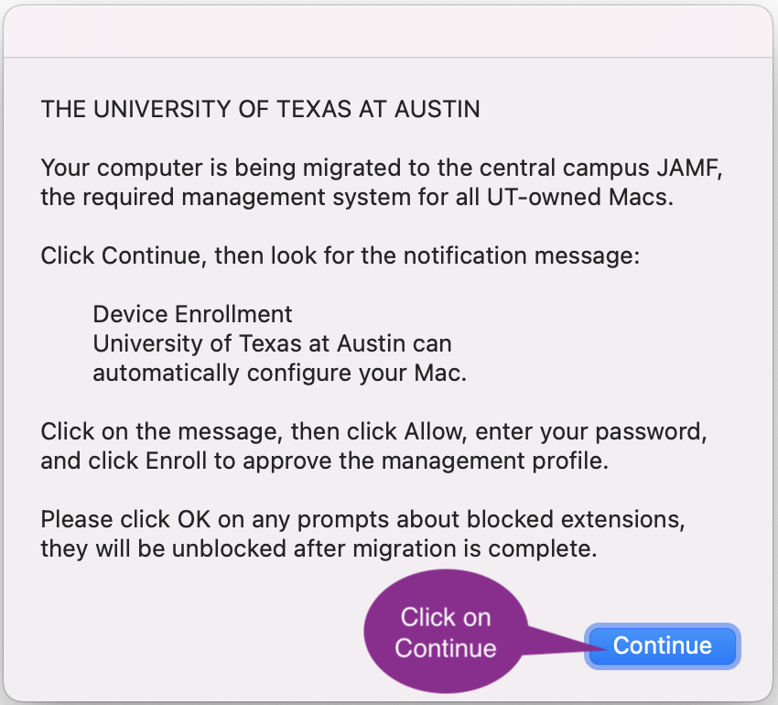Click 'THE UNIVERSITY OF TEXAS AT AUSTIN' heading
This screenshot has width=778, height=705.
(260, 110)
